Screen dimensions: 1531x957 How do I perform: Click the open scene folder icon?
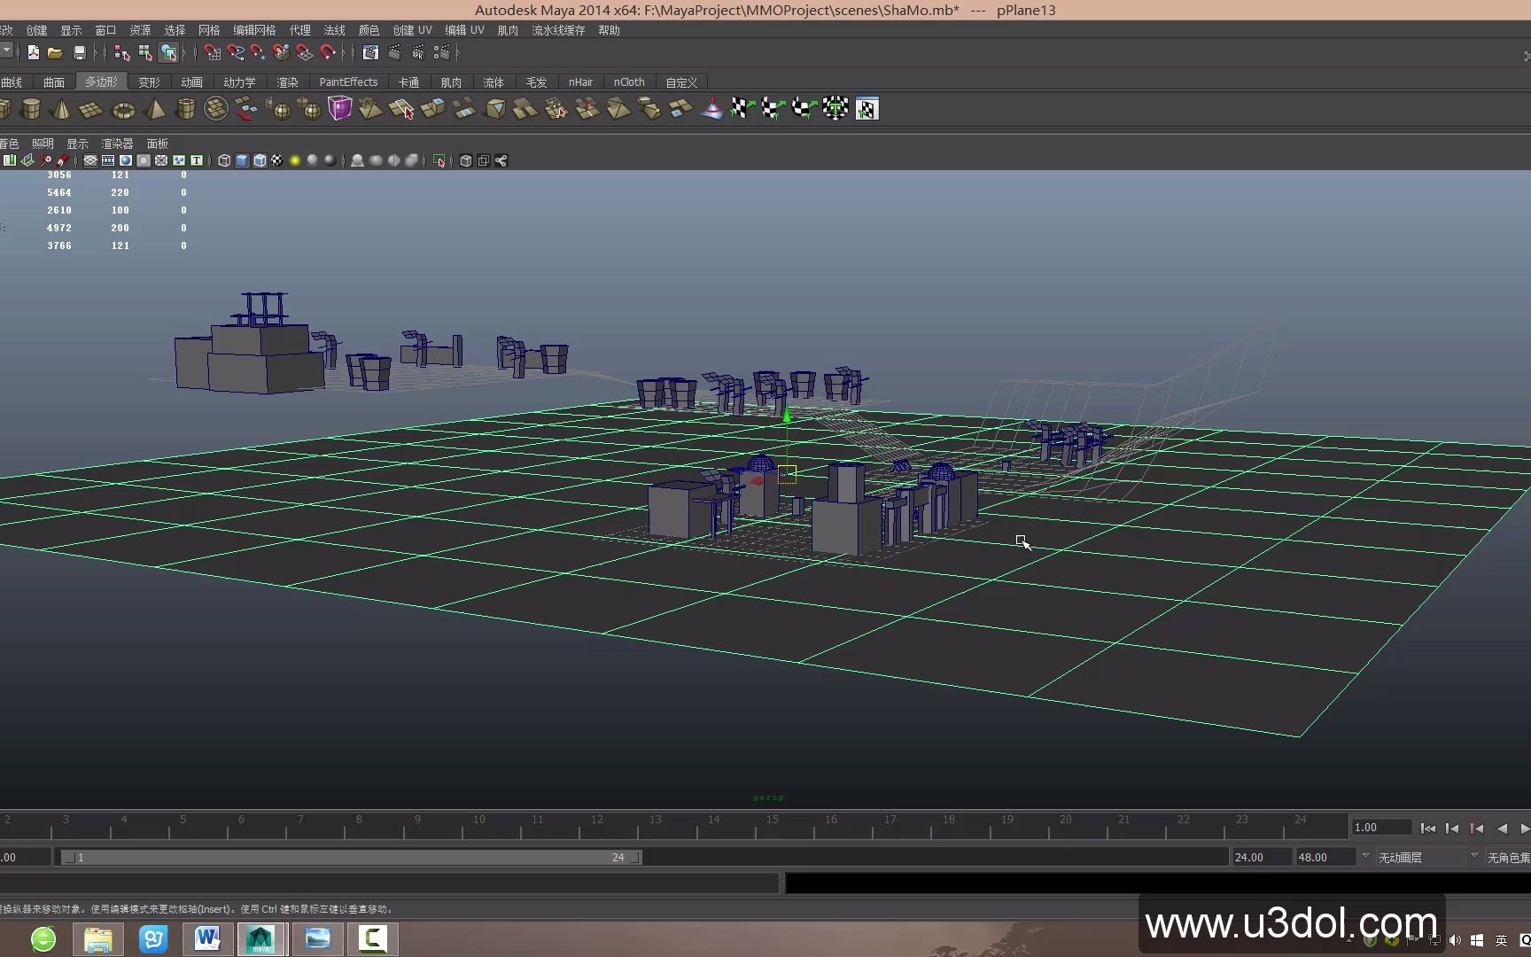click(55, 53)
